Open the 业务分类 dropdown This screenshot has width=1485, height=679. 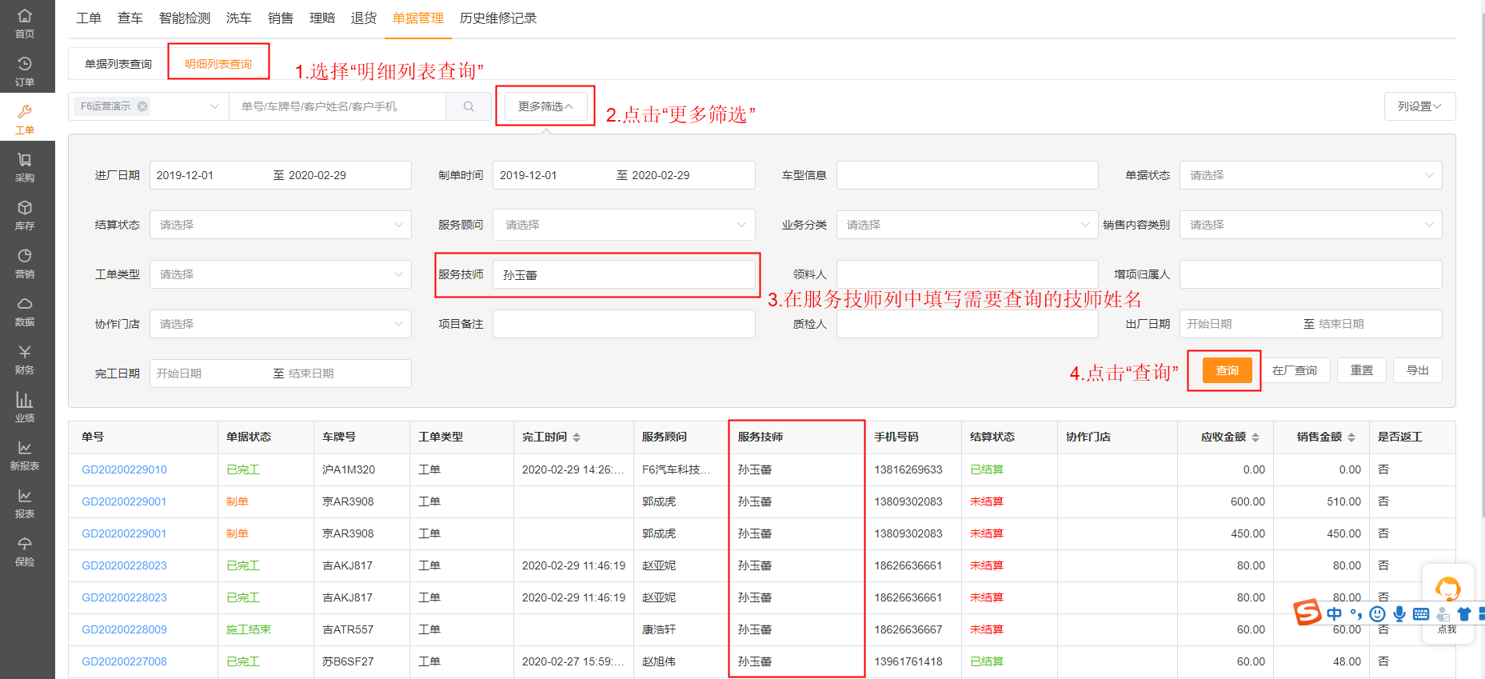click(x=968, y=225)
